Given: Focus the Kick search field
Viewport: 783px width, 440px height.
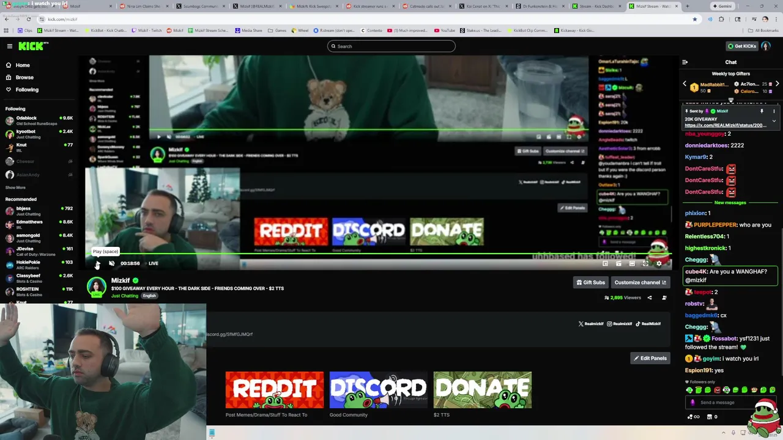Looking at the screenshot, I should (x=391, y=46).
